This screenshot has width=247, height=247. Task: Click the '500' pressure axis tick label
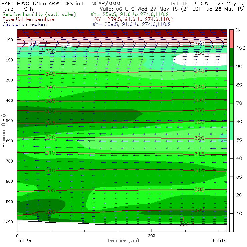pyautogui.click(x=9, y=121)
